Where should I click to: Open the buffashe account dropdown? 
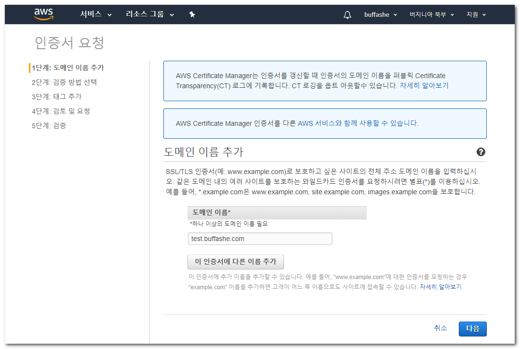[x=380, y=14]
